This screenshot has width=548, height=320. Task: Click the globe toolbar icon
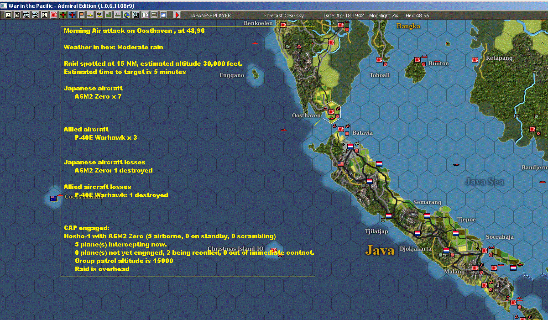point(126,15)
